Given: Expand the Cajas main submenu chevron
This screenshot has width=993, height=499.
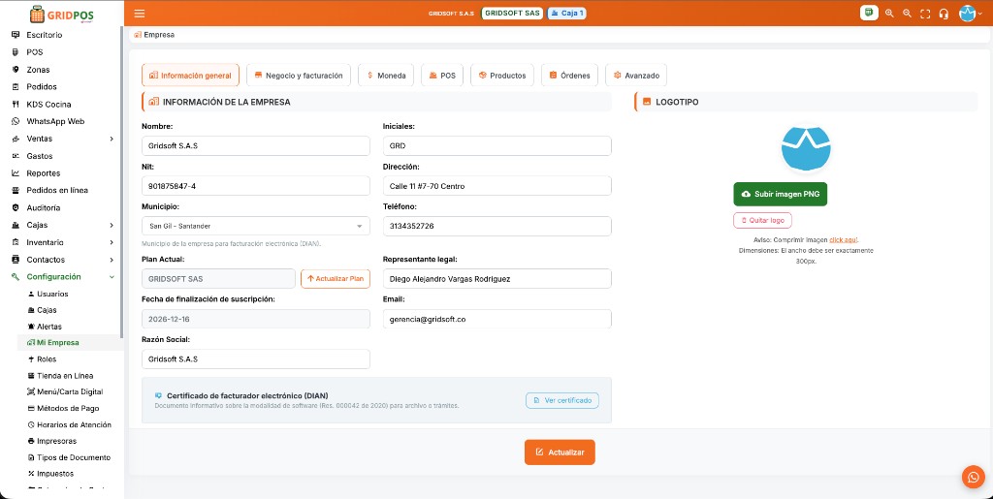Looking at the screenshot, I should [112, 225].
